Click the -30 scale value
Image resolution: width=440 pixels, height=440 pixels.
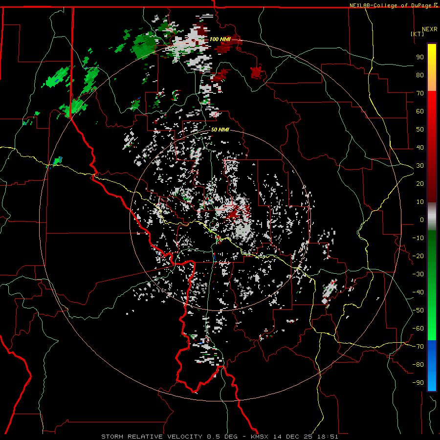(x=418, y=274)
